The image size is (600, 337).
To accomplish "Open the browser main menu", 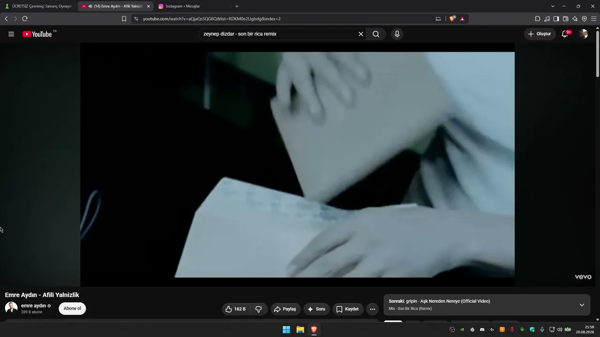I will (593, 19).
